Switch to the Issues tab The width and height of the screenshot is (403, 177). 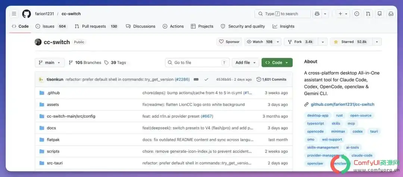(51, 26)
